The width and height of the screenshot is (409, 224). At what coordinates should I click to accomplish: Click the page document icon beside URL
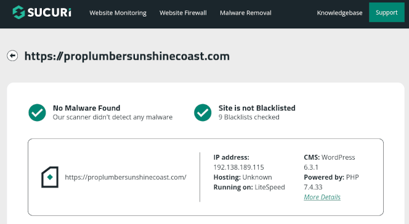click(x=50, y=177)
